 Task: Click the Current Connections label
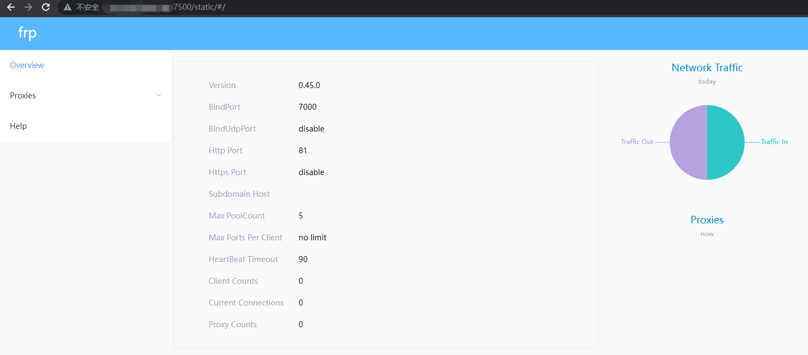(x=246, y=303)
